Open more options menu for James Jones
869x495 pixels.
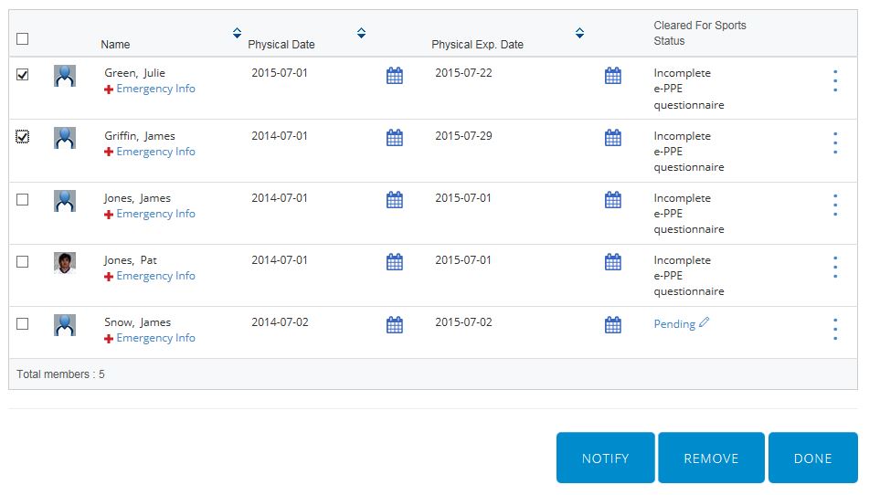835,205
